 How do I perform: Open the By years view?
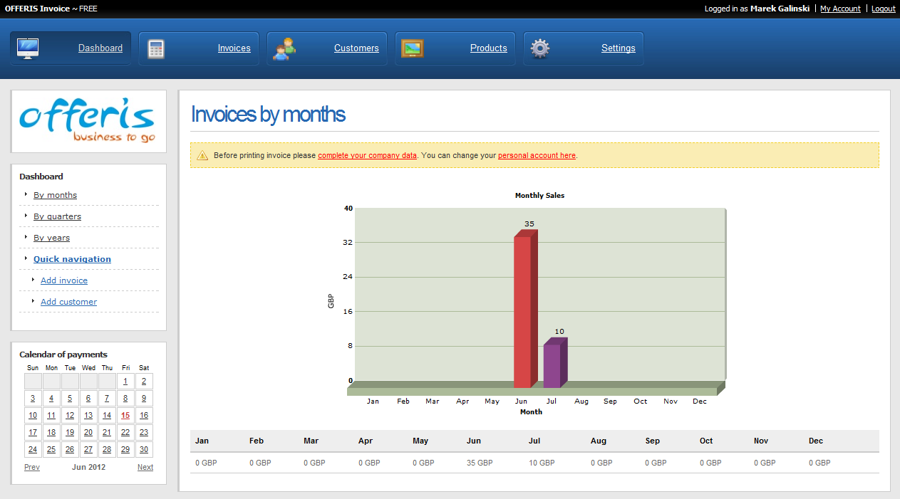click(x=51, y=238)
